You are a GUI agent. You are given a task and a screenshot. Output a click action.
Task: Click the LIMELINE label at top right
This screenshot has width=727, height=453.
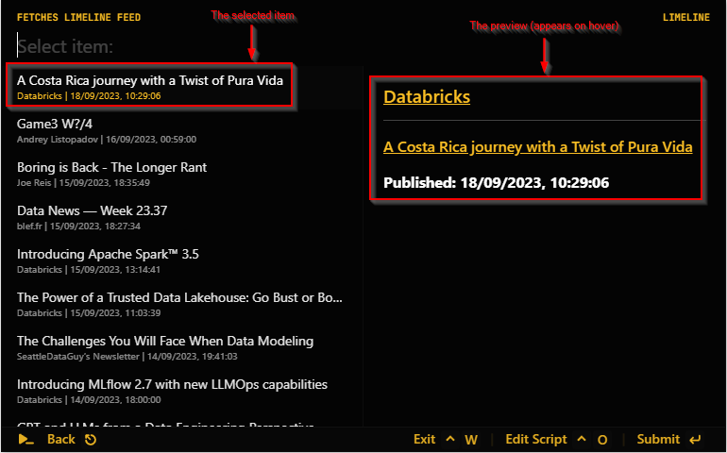coord(685,17)
